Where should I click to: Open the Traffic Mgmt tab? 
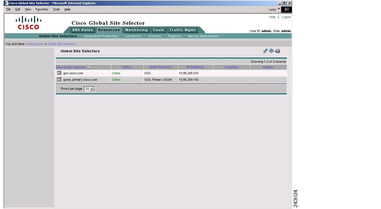click(183, 30)
